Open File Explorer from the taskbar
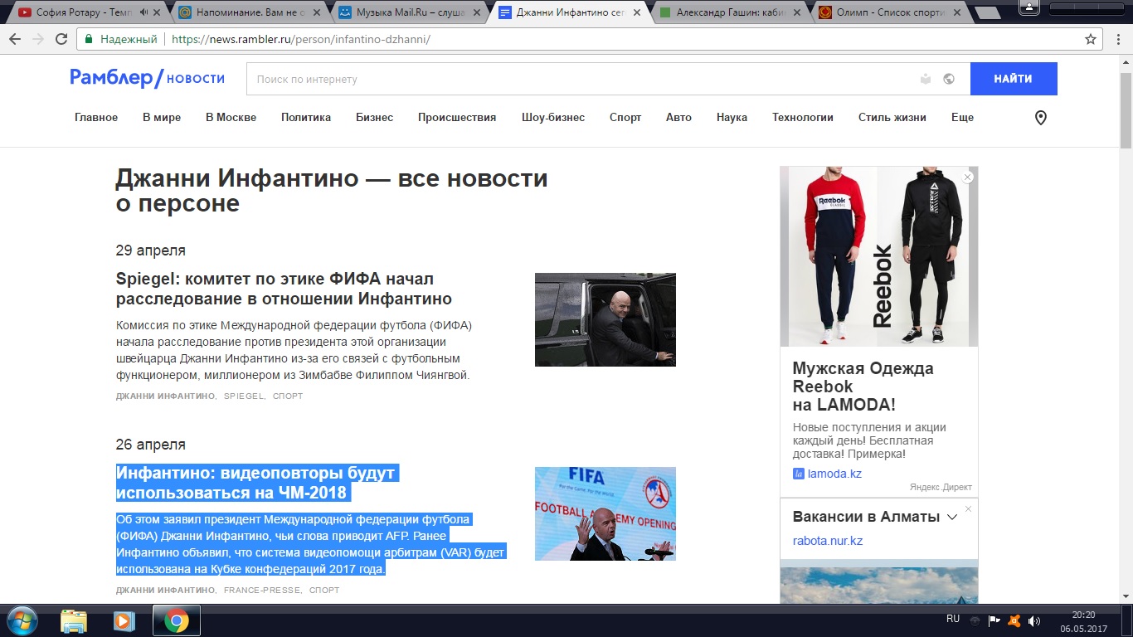Screen dimensions: 1133x637 click(x=74, y=620)
